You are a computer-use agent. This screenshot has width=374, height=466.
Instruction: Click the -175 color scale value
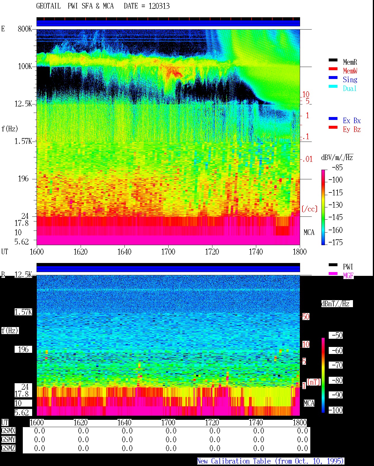[335, 242]
